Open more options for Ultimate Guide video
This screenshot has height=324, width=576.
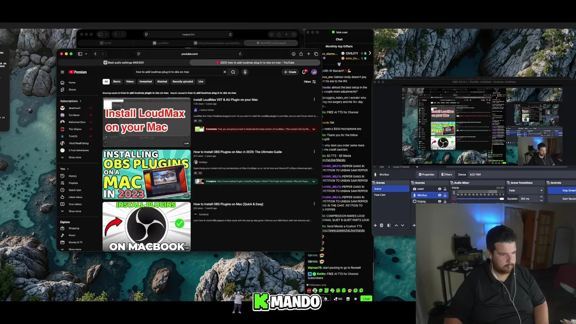(x=314, y=152)
